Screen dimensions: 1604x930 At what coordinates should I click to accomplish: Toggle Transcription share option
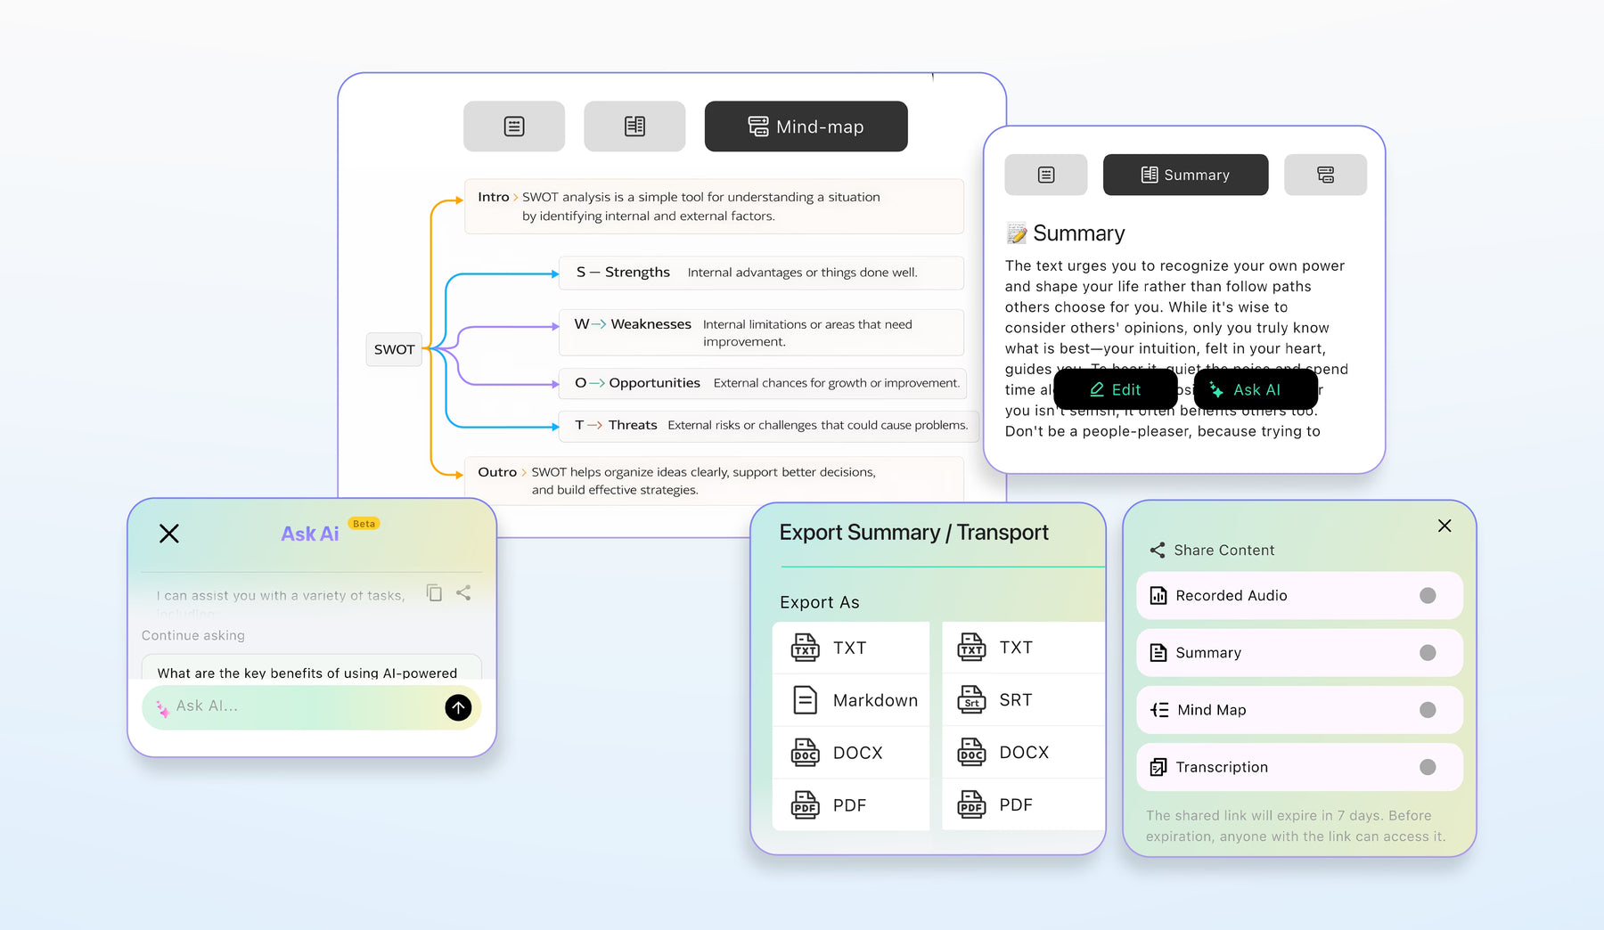[x=1427, y=767]
